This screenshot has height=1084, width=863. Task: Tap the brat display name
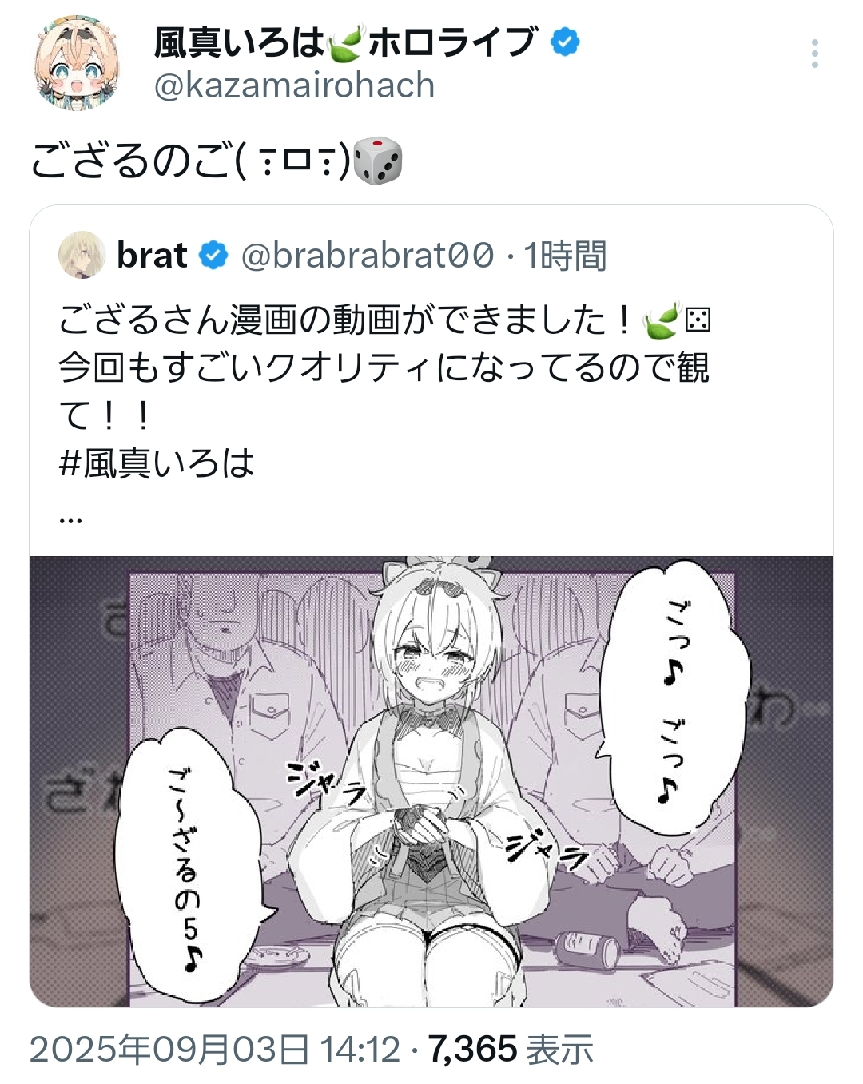pyautogui.click(x=152, y=256)
